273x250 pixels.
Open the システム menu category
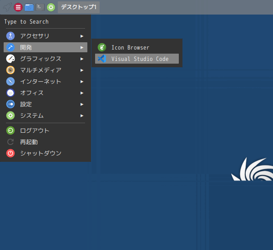coord(45,116)
